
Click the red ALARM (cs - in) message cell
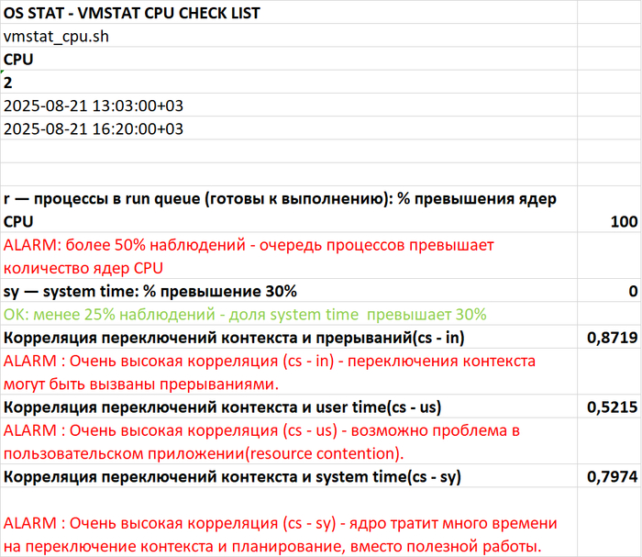pos(270,373)
